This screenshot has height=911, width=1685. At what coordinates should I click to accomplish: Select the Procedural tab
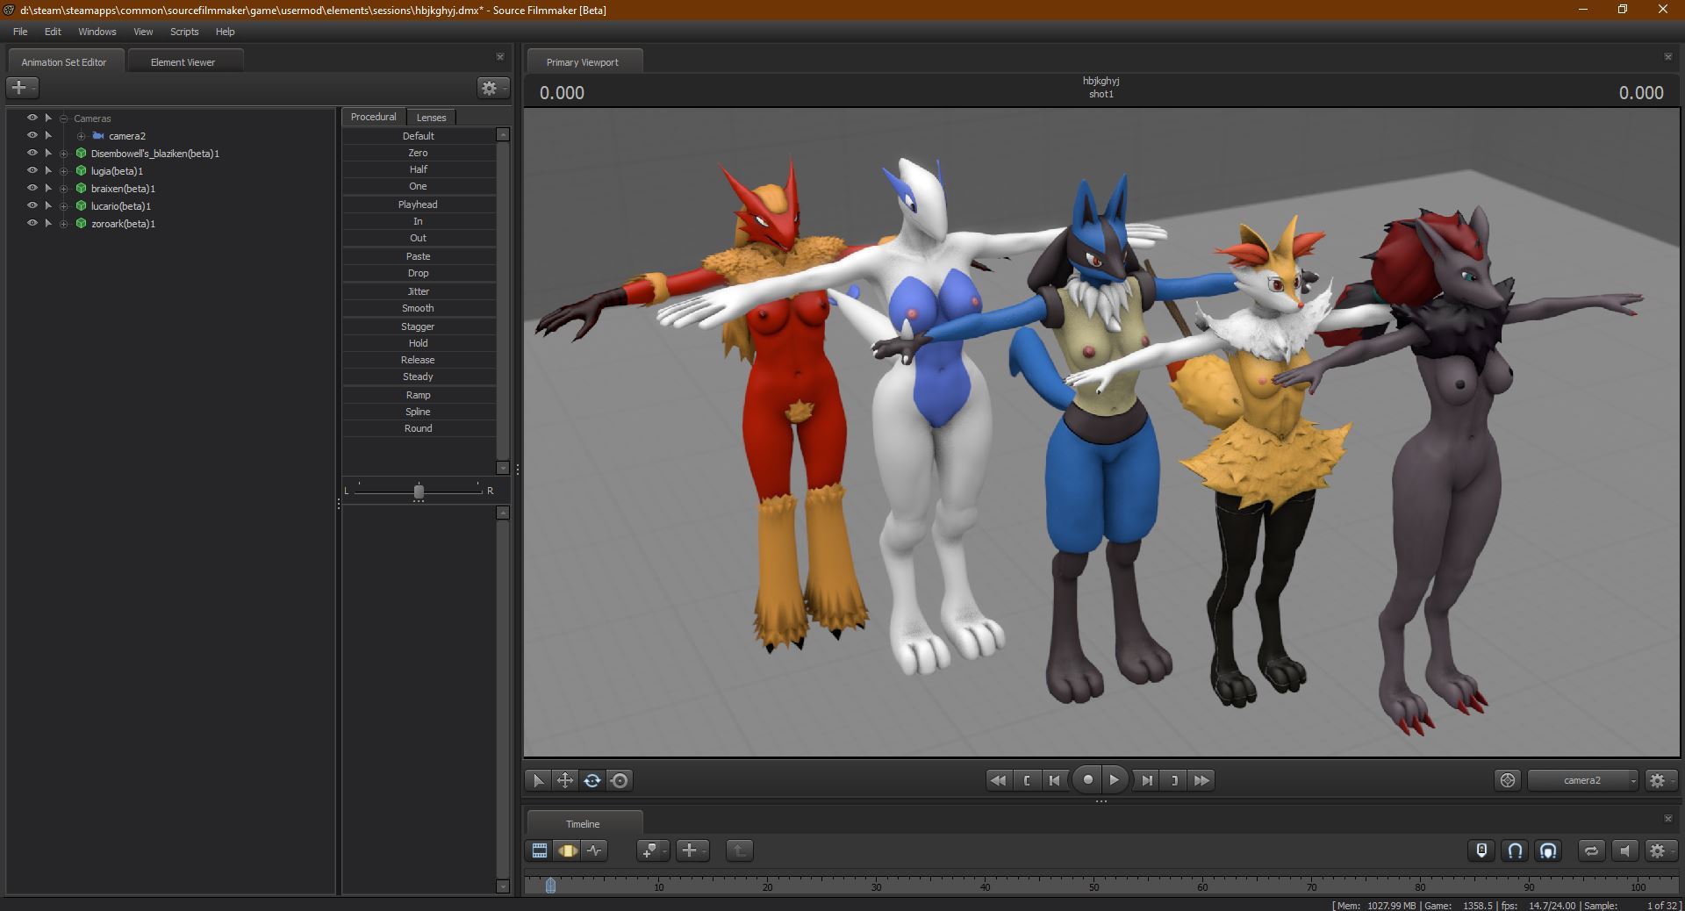click(374, 117)
